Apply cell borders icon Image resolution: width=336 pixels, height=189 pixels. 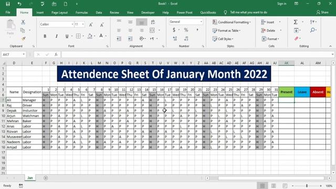[x=78, y=36]
